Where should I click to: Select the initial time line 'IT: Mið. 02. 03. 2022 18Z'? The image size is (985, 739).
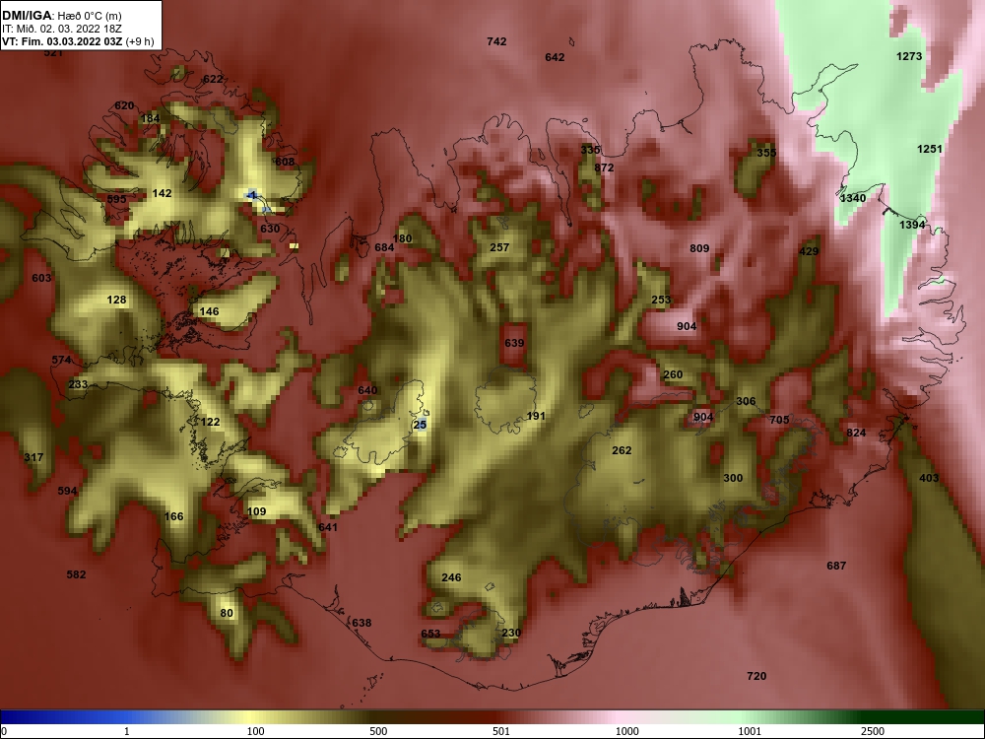[x=60, y=29]
